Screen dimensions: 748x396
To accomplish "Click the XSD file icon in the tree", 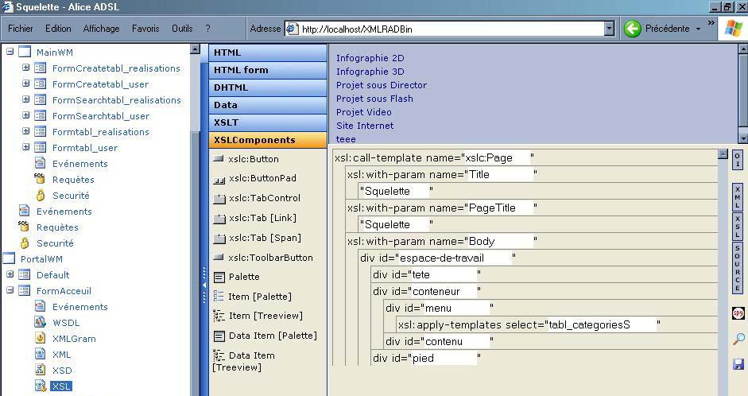I will [x=40, y=370].
